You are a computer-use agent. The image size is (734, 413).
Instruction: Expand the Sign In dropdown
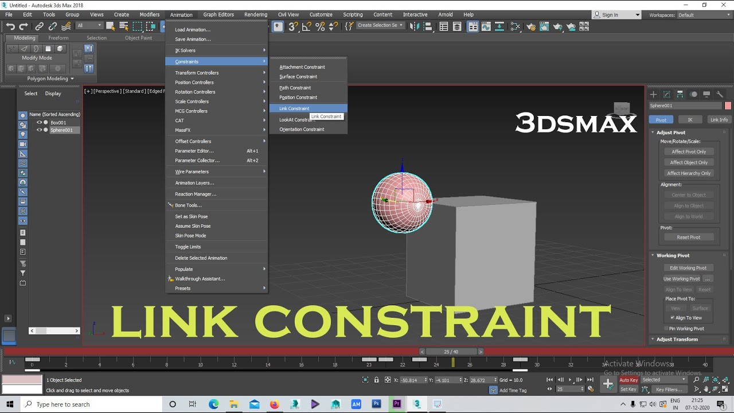(638, 15)
